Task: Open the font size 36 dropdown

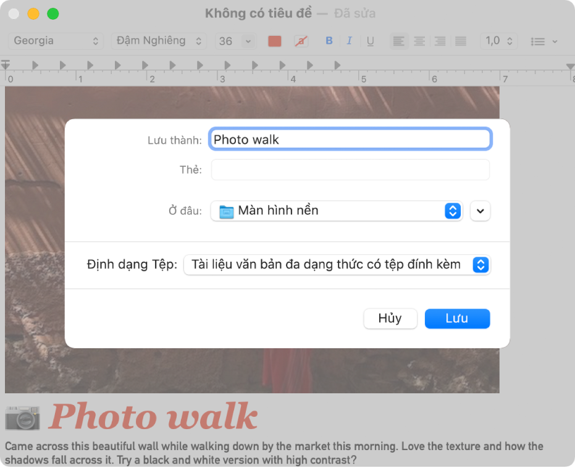Action: (235, 41)
